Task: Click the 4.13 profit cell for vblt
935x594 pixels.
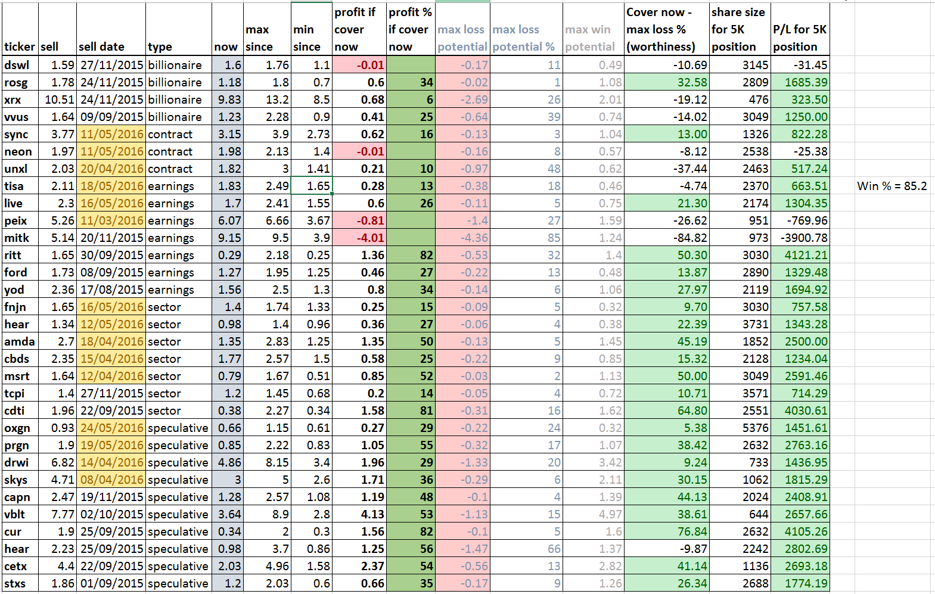Action: [359, 514]
